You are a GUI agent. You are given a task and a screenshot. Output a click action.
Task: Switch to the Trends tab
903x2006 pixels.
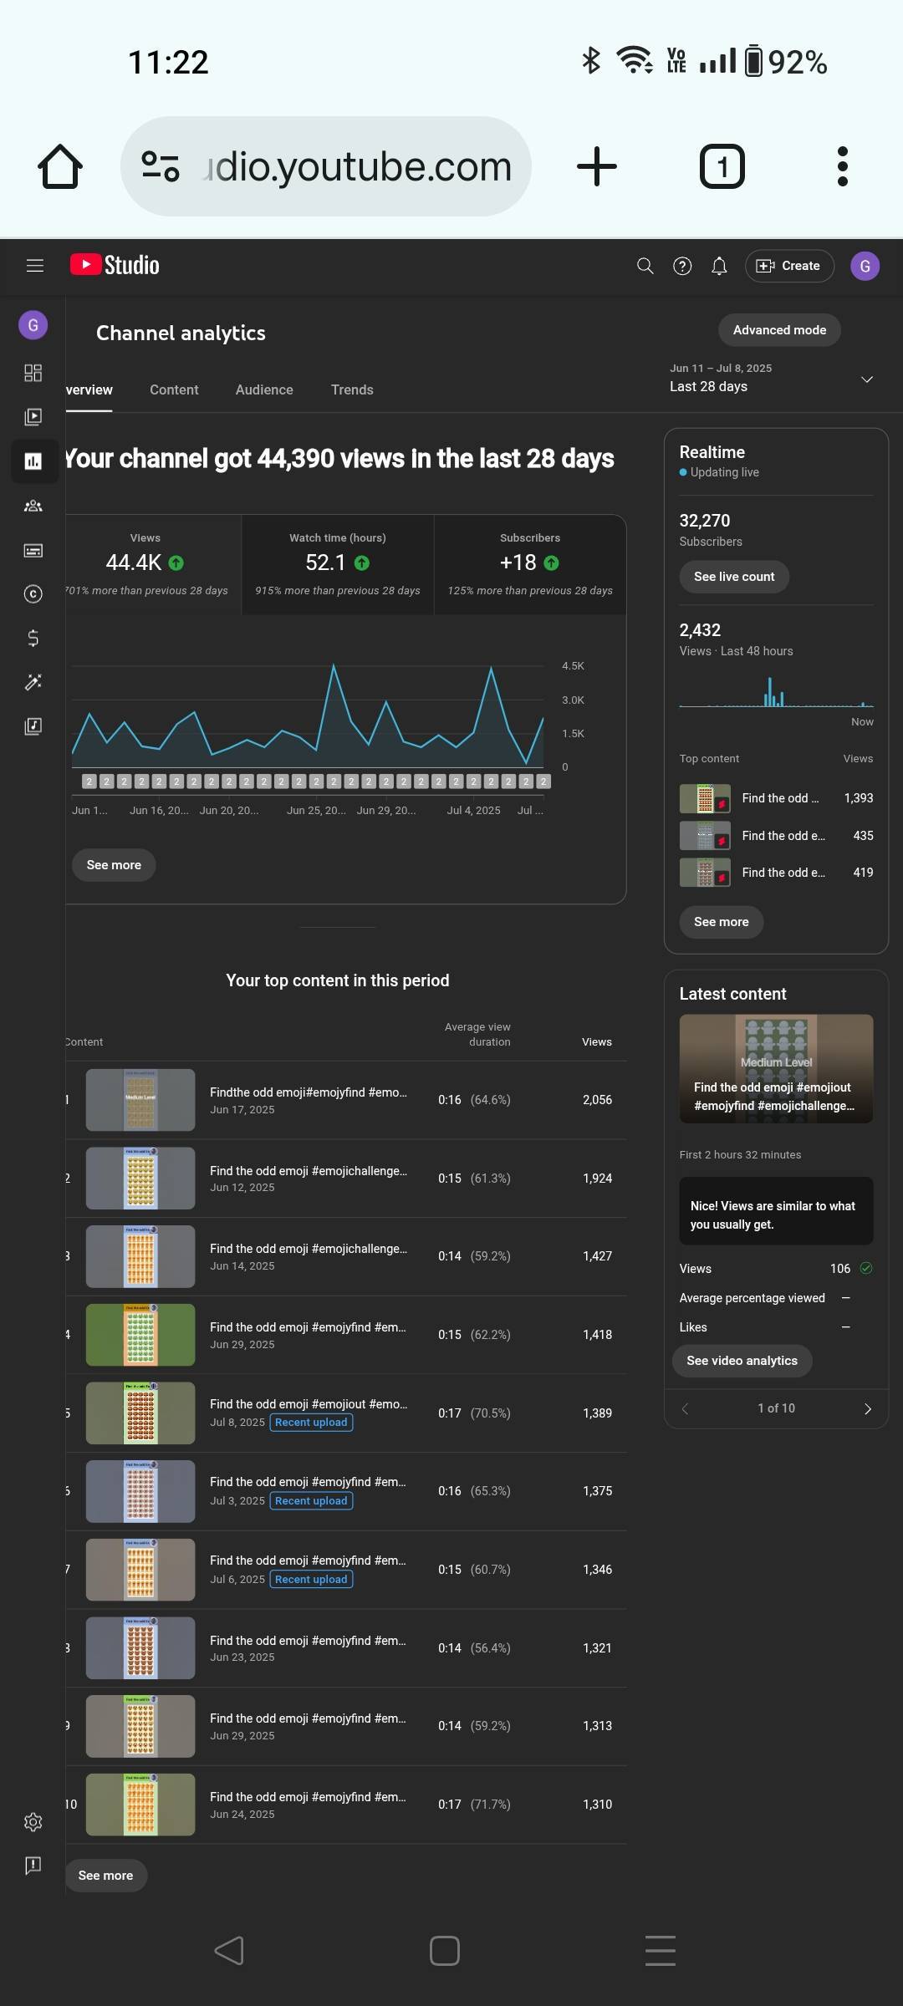point(352,389)
